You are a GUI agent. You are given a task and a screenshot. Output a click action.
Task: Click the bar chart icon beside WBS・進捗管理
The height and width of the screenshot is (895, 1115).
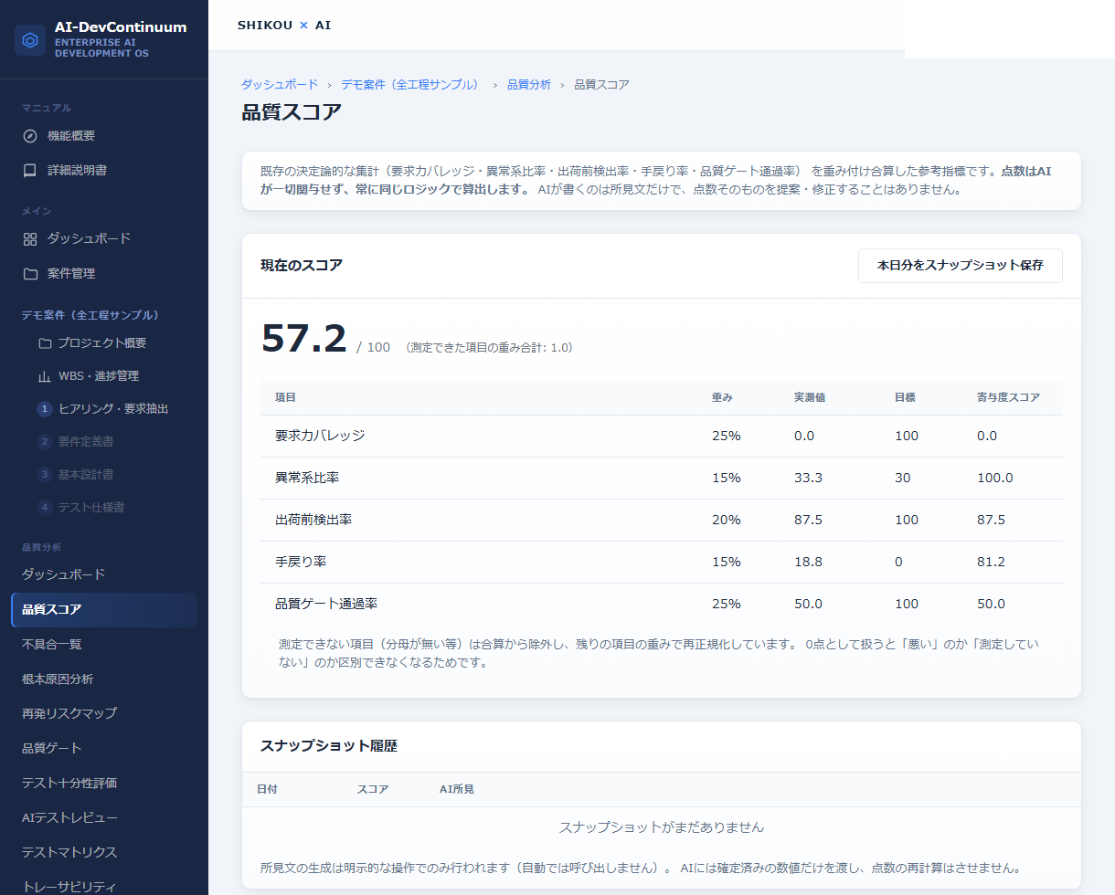point(45,376)
